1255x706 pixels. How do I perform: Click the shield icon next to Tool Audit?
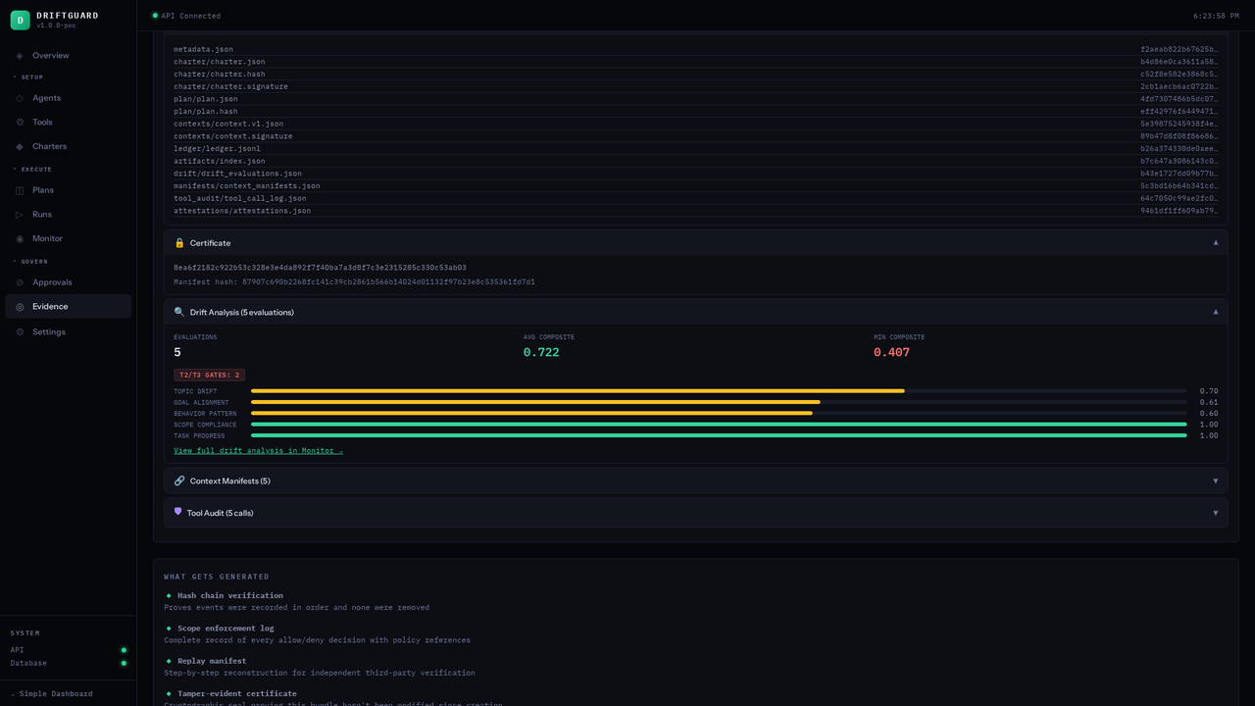(177, 512)
